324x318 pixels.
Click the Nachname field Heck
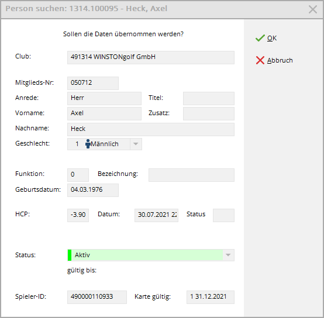tap(151, 129)
